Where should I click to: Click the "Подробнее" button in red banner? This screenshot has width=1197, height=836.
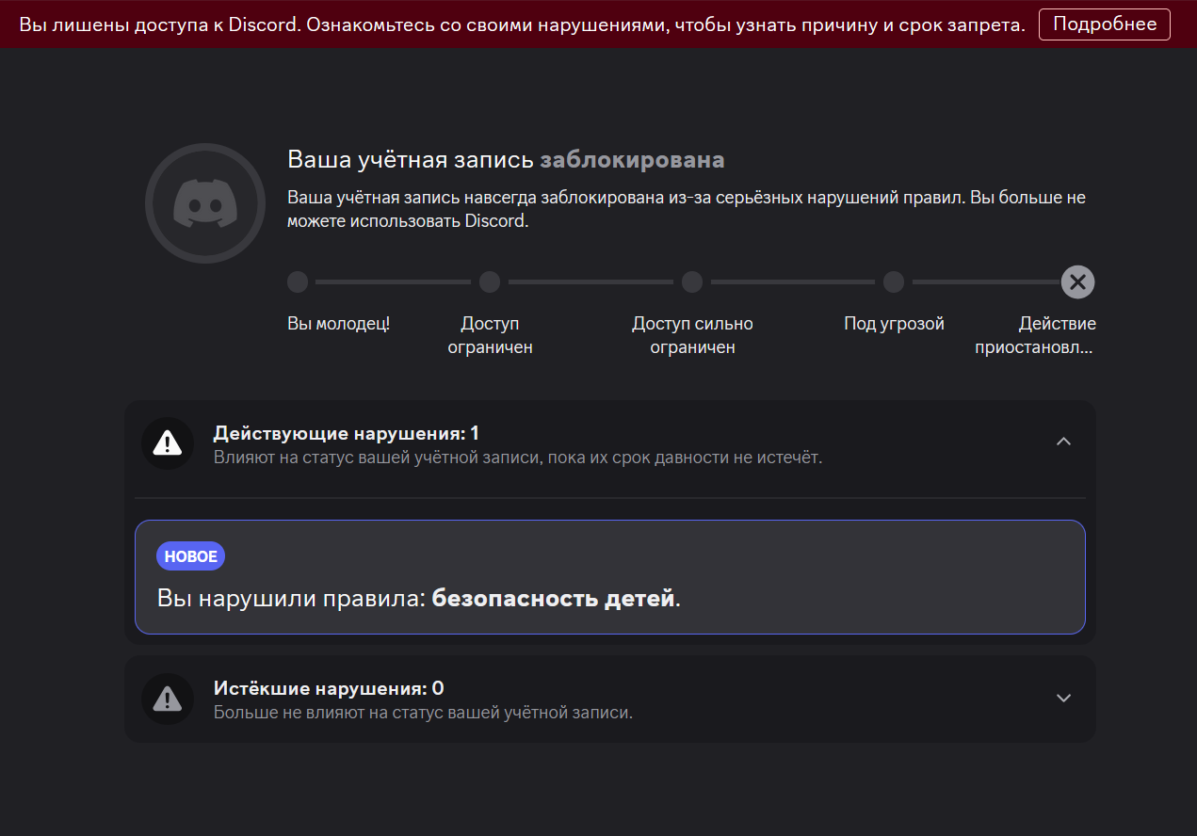pyautogui.click(x=1104, y=24)
